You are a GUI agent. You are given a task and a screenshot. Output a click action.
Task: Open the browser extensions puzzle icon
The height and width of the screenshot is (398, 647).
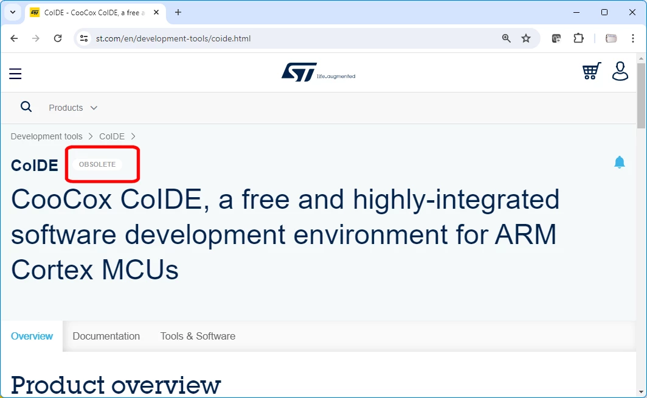pyautogui.click(x=578, y=38)
